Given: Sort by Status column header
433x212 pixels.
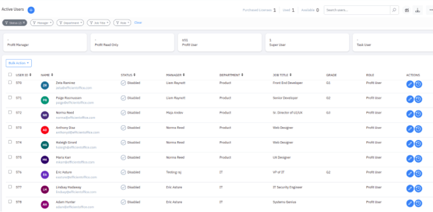Looking at the screenshot, I should [128, 75].
